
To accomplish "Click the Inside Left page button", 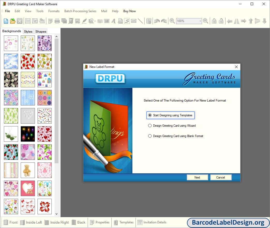I will click(31, 222).
